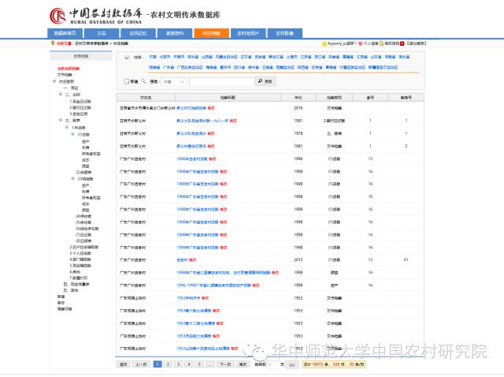Go to page 3 in the pagination
This screenshot has width=504, height=377.
tap(179, 365)
